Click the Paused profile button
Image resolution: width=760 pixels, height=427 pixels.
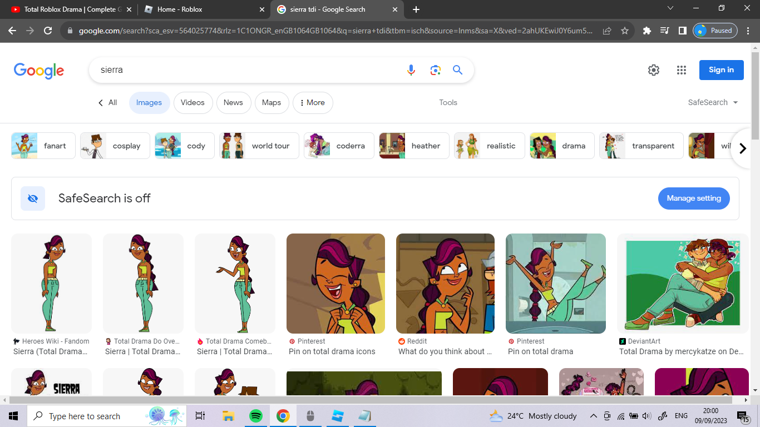pyautogui.click(x=715, y=31)
